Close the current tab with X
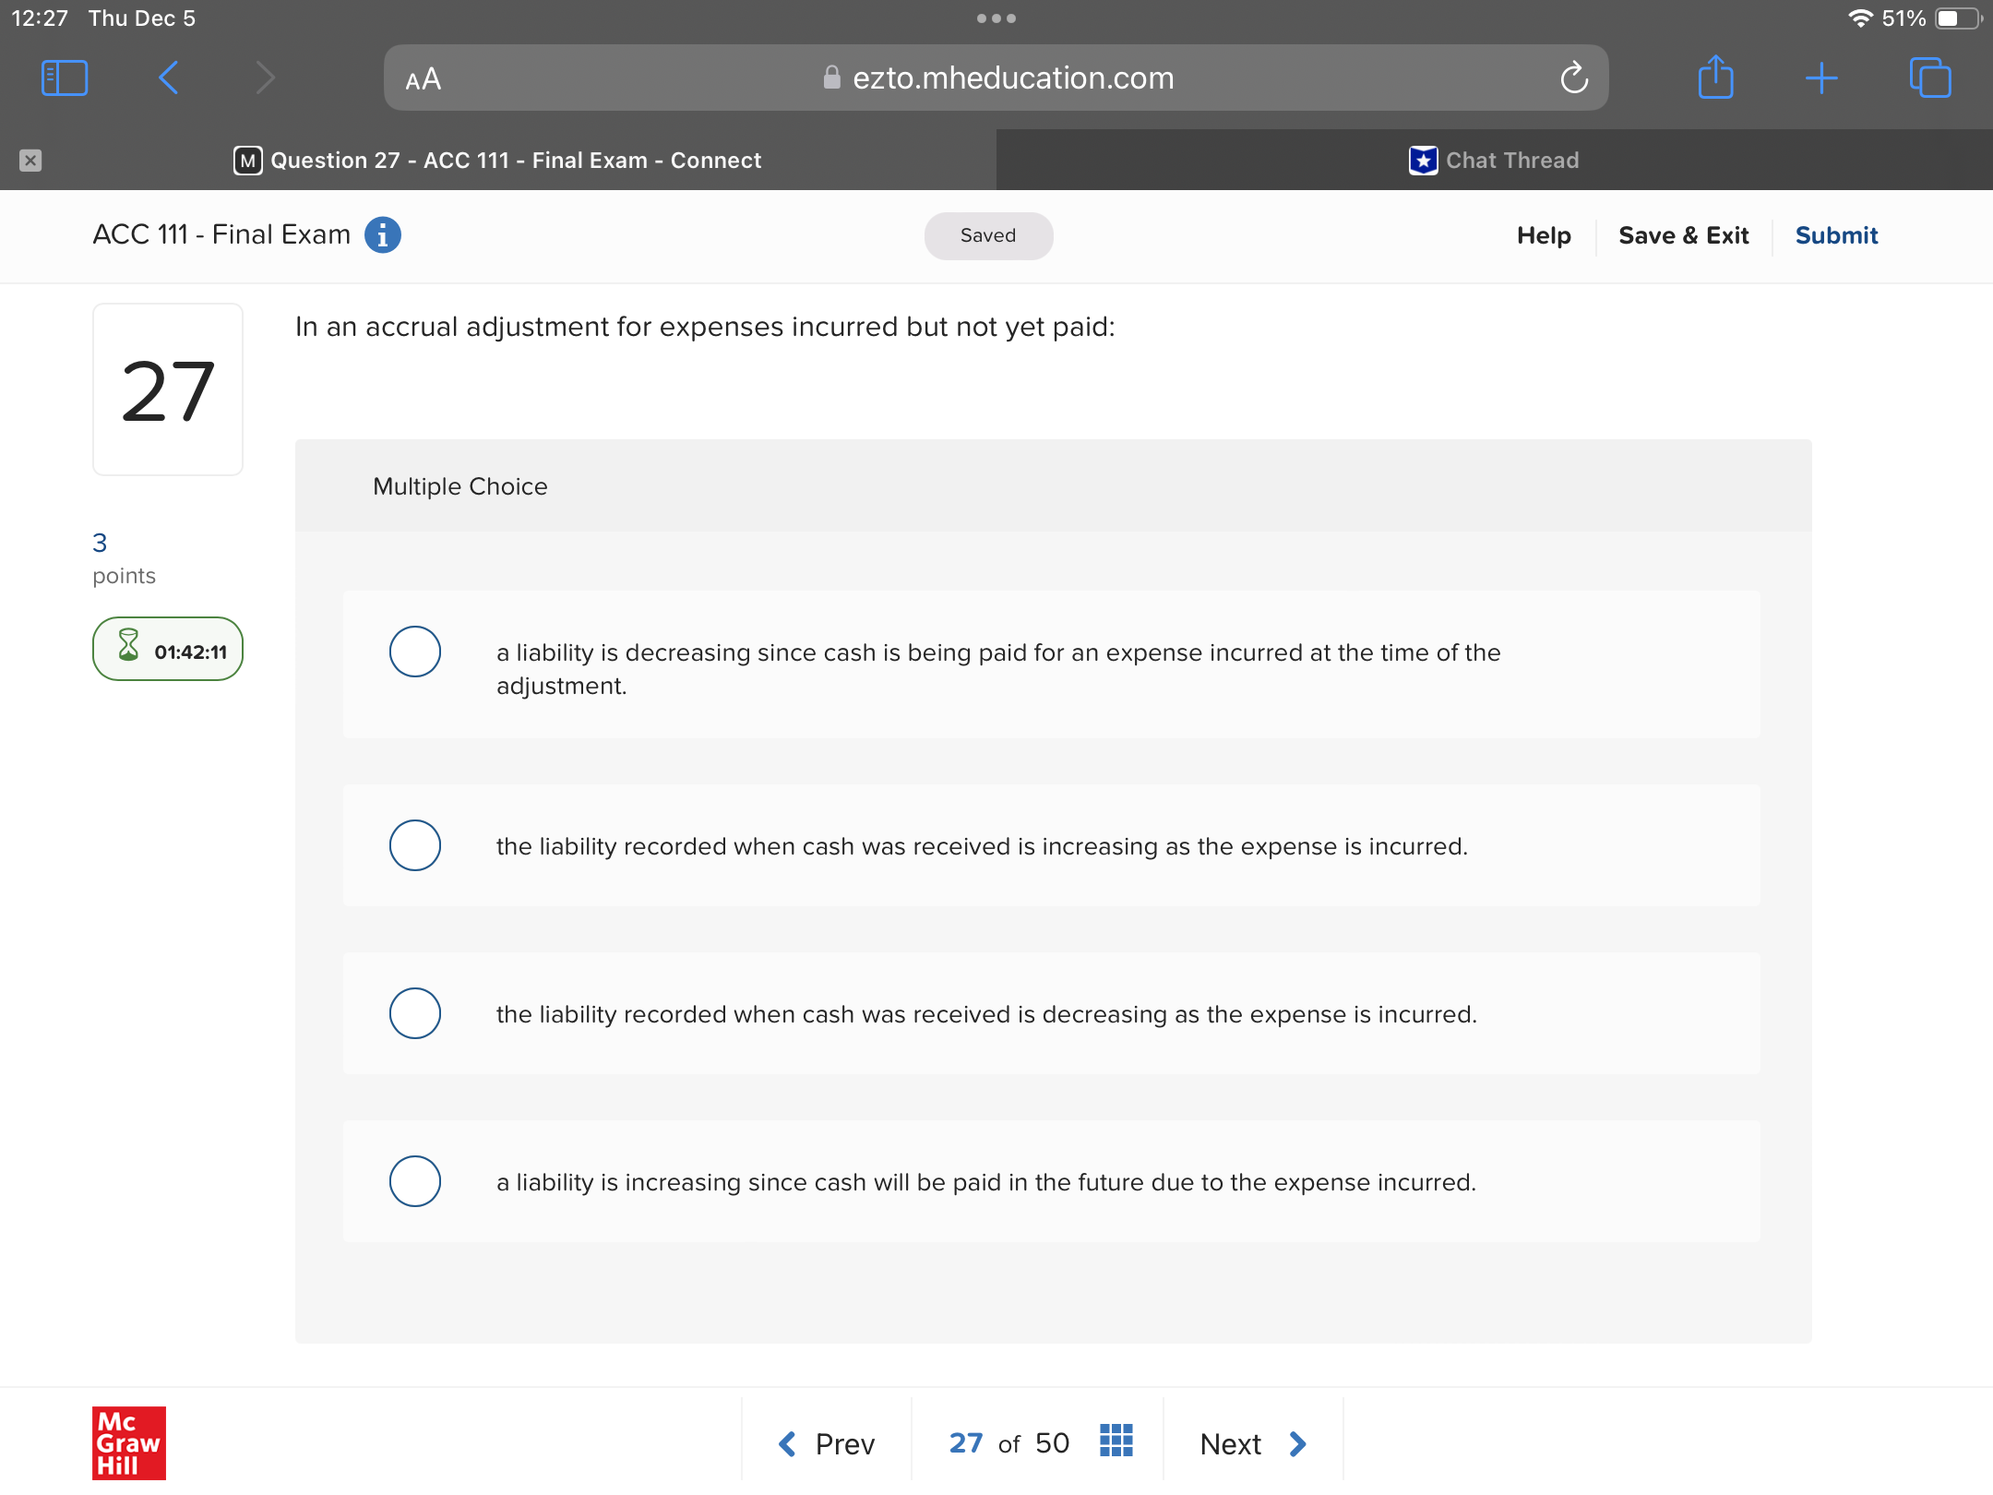Viewport: 1993px width, 1495px height. tap(30, 161)
